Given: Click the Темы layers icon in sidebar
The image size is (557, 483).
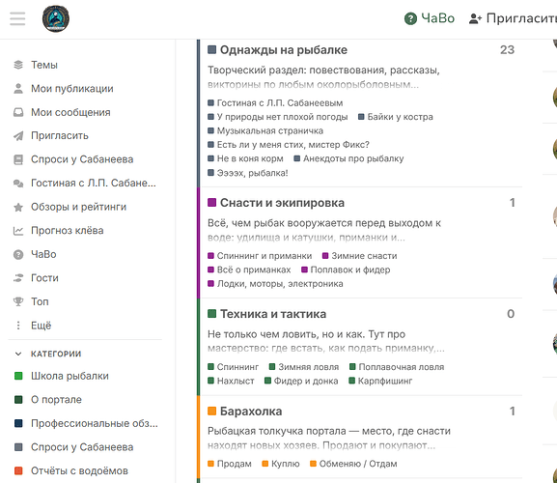Looking at the screenshot, I should [x=18, y=65].
